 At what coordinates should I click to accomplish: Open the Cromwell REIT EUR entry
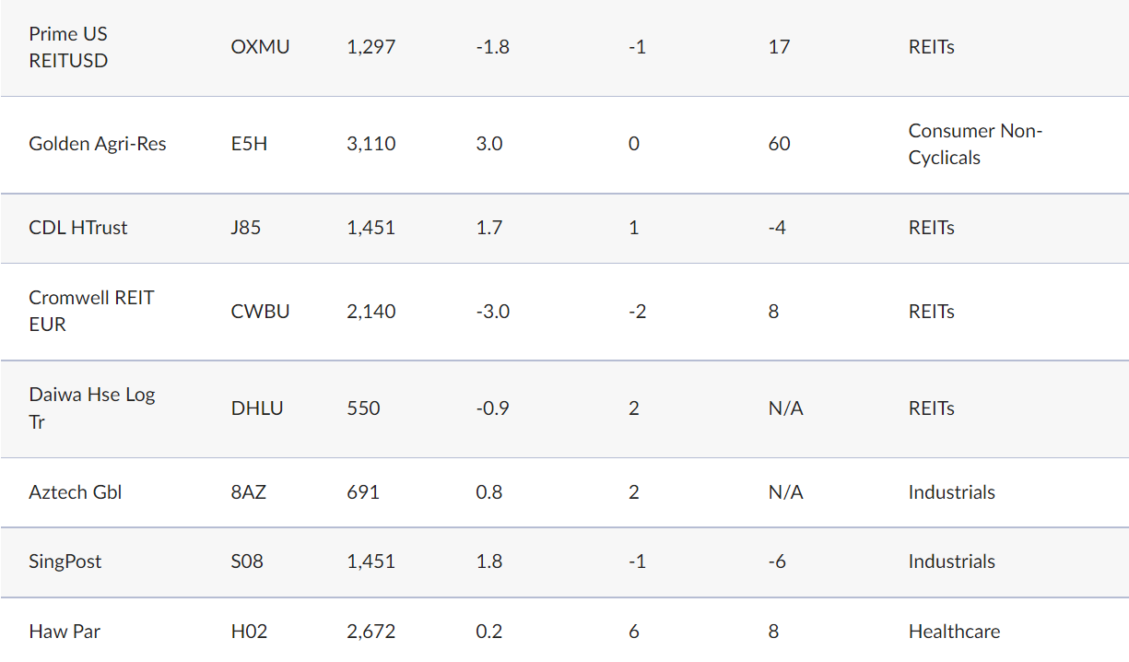(91, 311)
